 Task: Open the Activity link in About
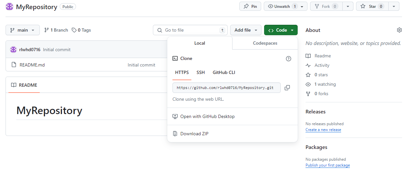318,65
